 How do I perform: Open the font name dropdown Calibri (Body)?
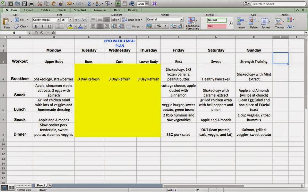[58, 20]
